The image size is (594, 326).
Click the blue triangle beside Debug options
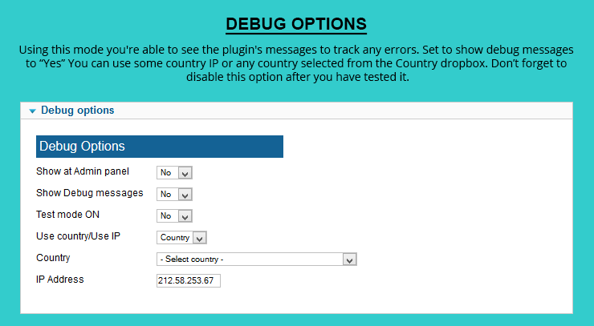point(33,111)
